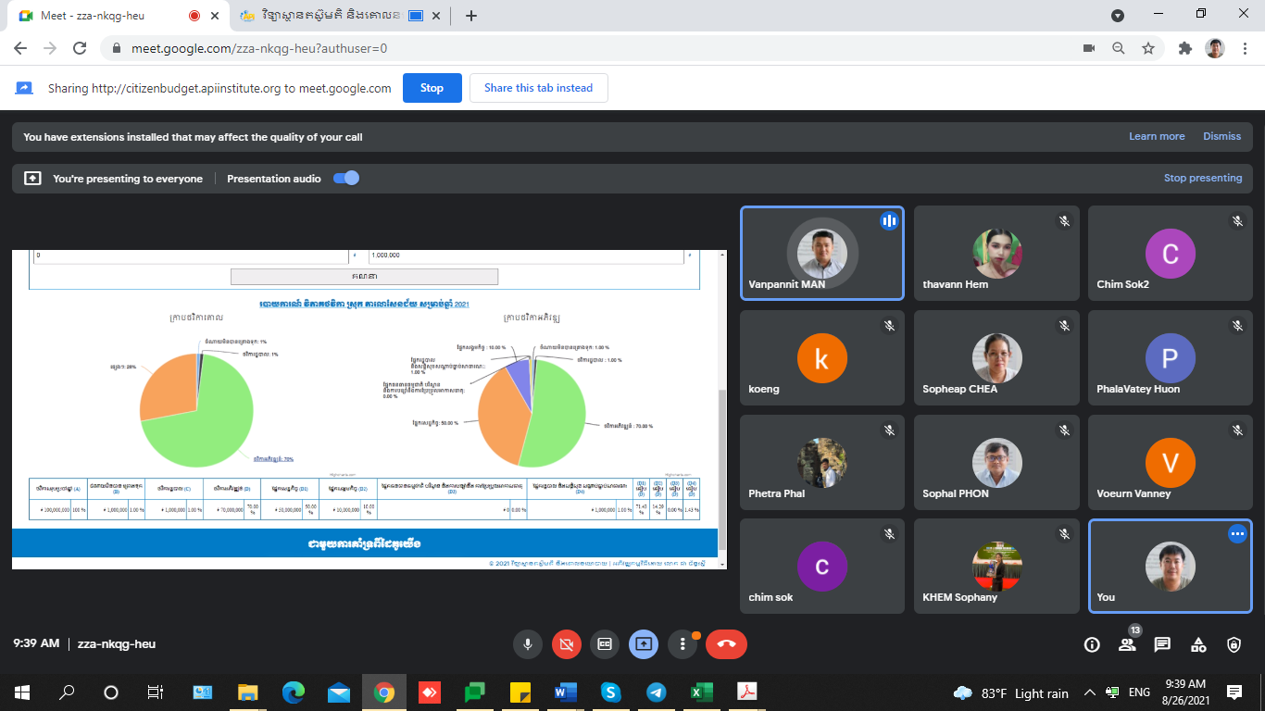
Task: Show the participants list panel
Action: coord(1127,644)
